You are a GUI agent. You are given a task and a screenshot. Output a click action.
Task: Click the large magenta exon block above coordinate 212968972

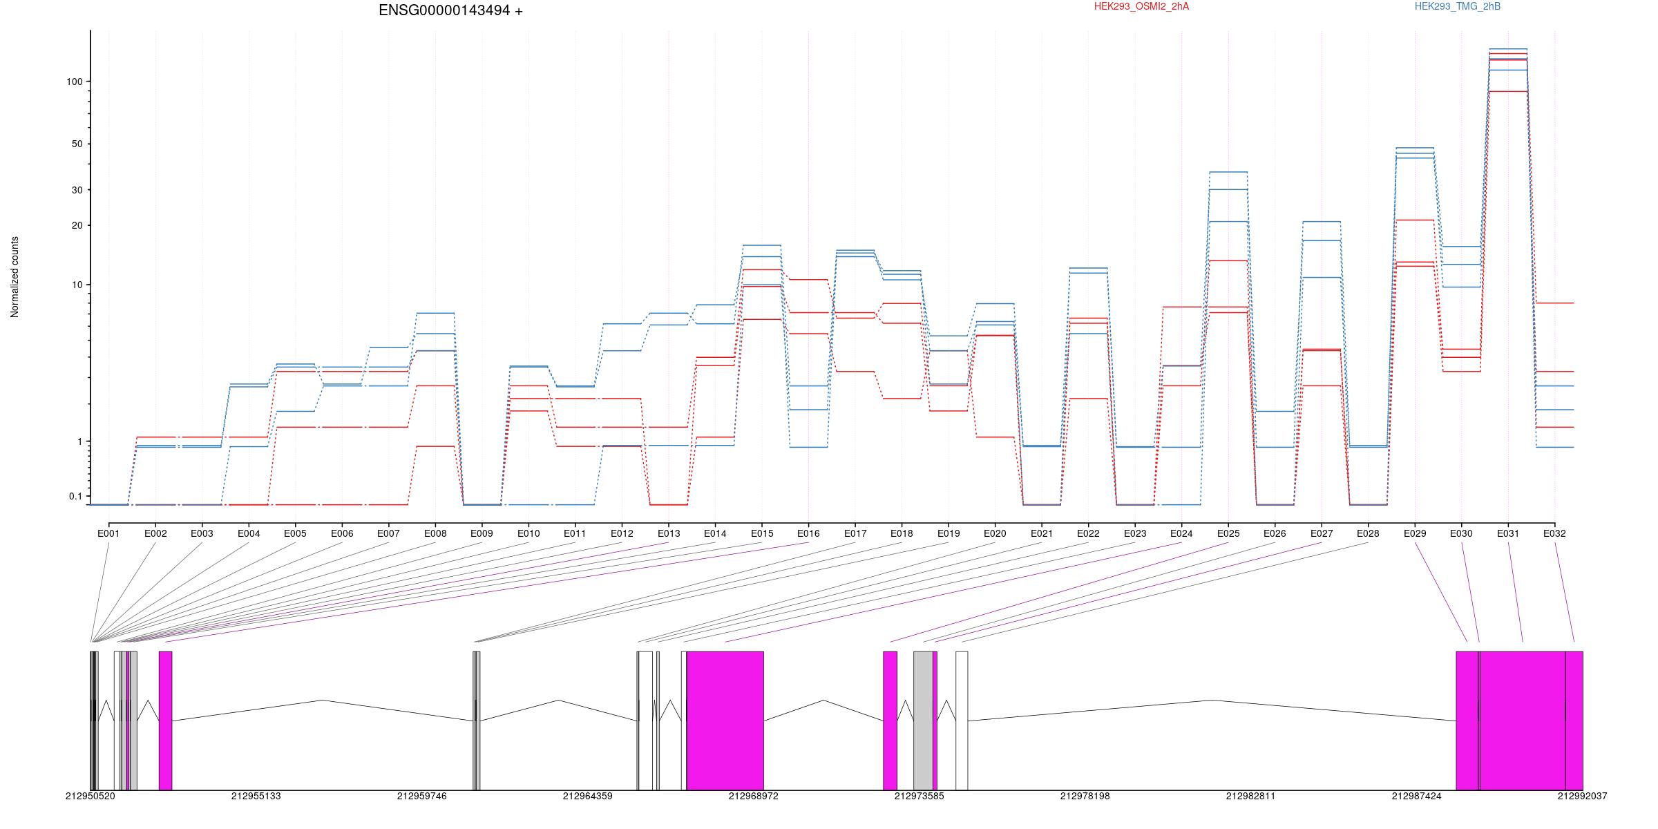(725, 721)
